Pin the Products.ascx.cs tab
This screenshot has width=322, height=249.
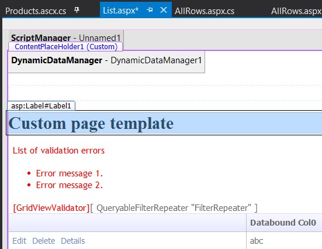pos(77,10)
